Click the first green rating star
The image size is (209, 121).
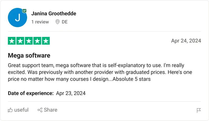point(12,41)
